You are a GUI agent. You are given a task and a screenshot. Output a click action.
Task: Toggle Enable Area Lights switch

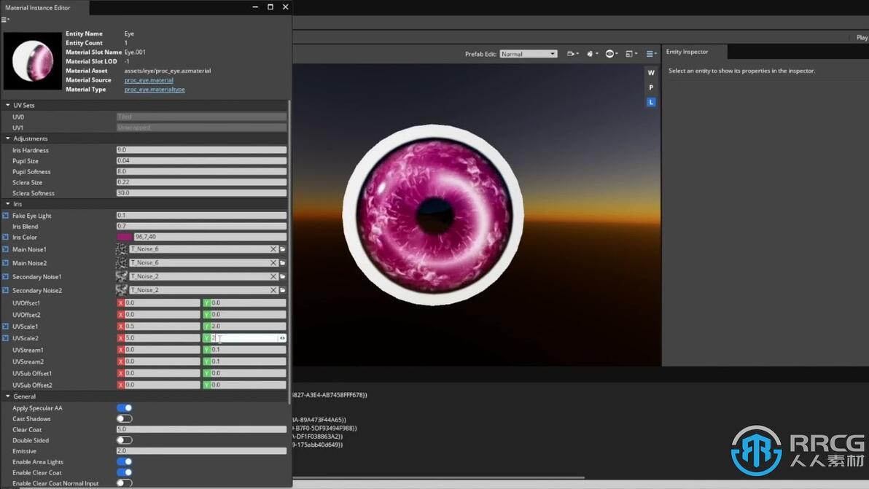click(124, 462)
